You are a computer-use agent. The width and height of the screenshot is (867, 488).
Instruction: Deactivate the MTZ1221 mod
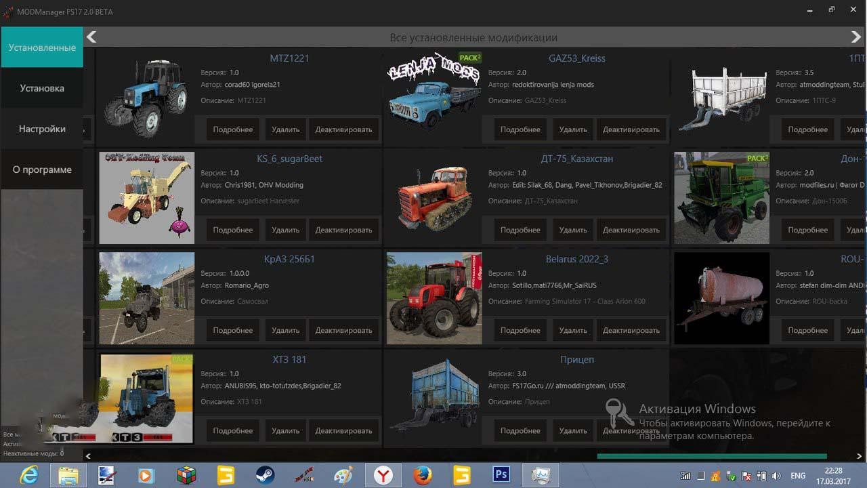pos(343,129)
